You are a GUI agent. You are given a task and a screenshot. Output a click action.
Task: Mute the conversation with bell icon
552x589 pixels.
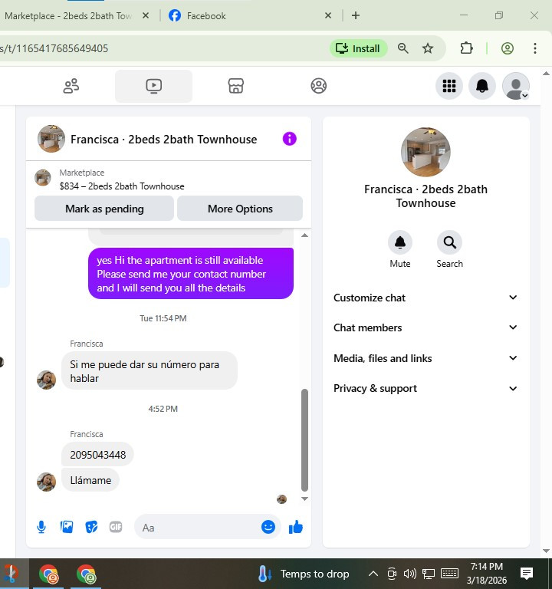(x=400, y=242)
